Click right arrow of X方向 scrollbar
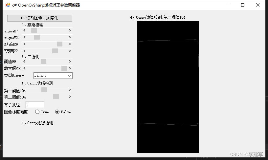The image size is (268, 160). point(70,44)
